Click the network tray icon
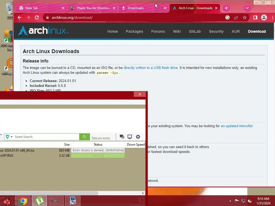Viewport: 275px width, 206px height. point(243,201)
